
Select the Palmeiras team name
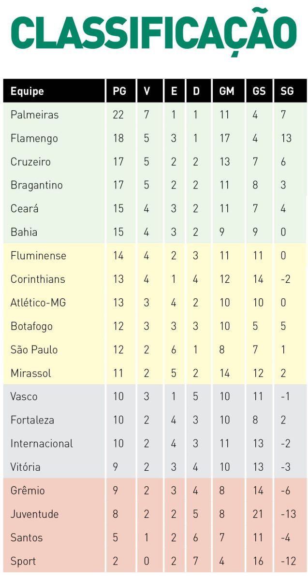[x=34, y=115]
